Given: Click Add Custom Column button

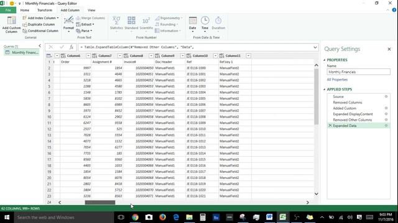Looking at the screenshot, I should 11,24.
